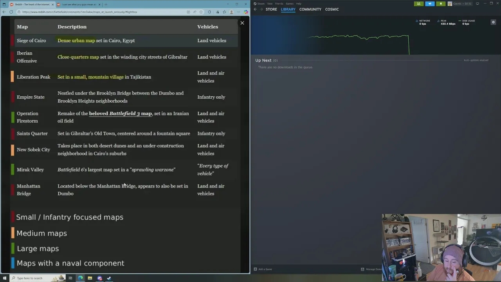Image resolution: width=501 pixels, height=282 pixels.
Task: Add page to favorites star icon
Action: 201,12
